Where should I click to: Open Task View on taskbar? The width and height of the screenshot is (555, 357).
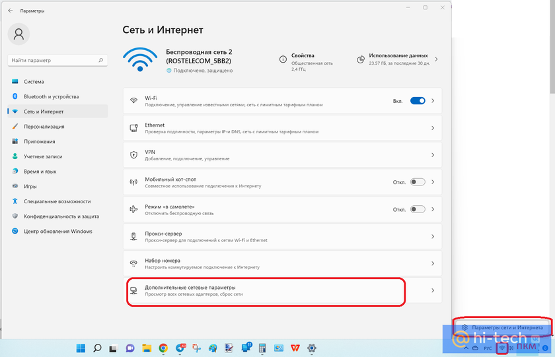[x=113, y=348]
